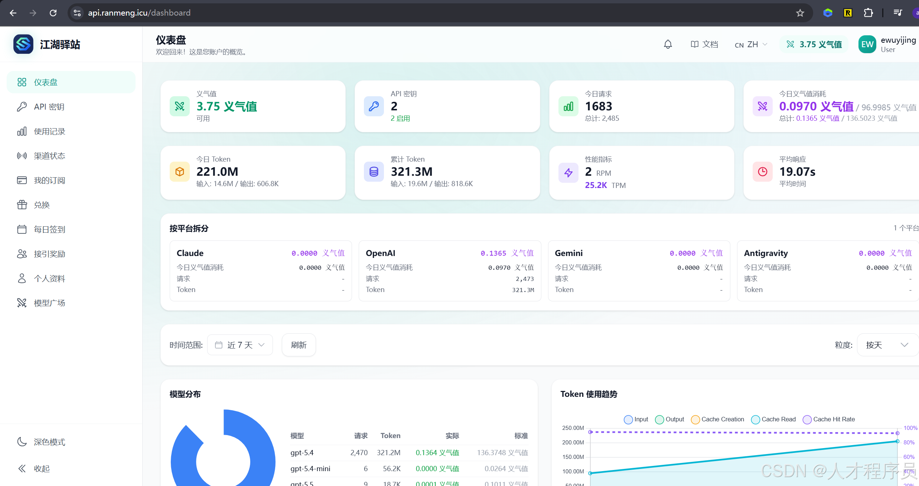Click the yellow R extension icon
Viewport: 919px width, 486px height.
[x=848, y=13]
